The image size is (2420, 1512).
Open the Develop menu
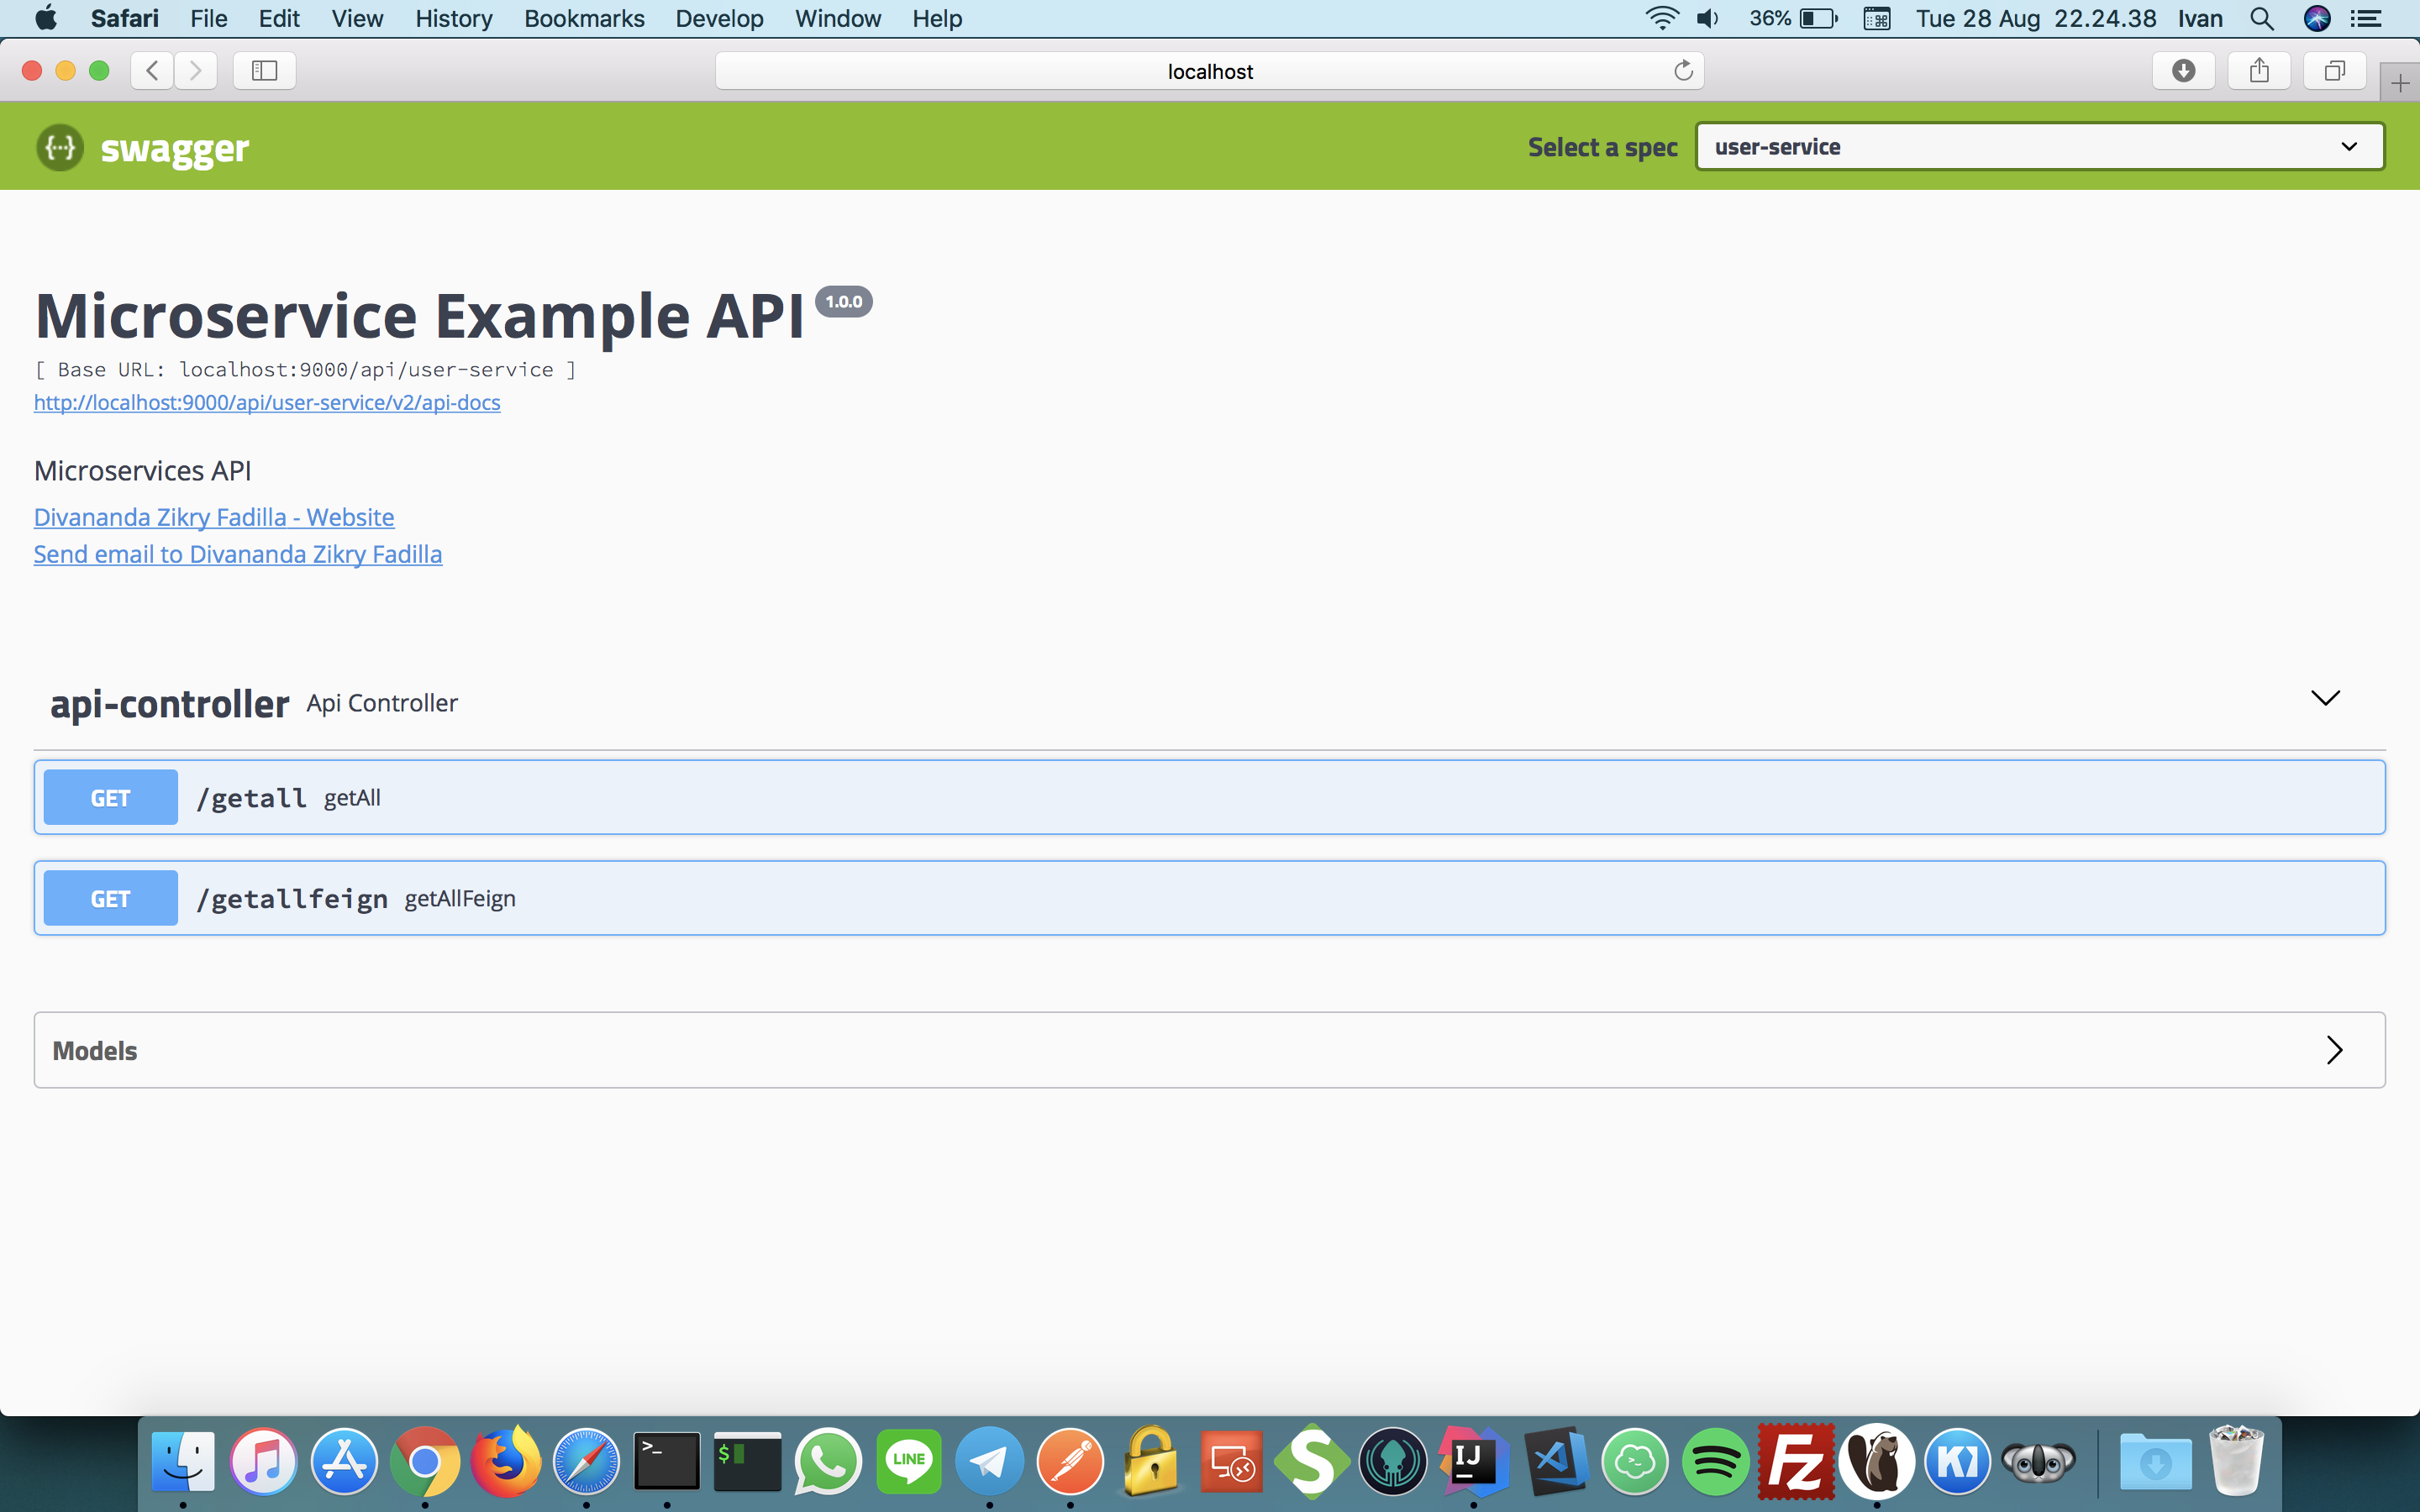point(719,18)
